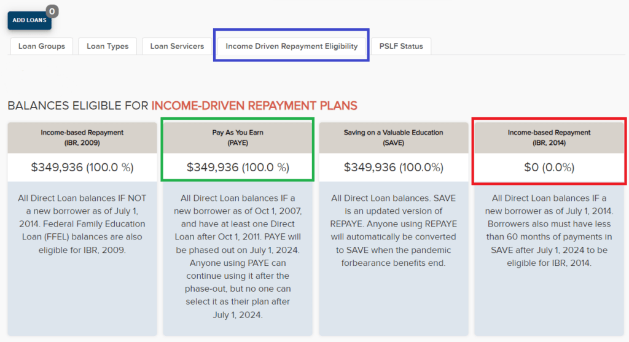The width and height of the screenshot is (629, 342).
Task: Click the SAVE eligible balance amount
Action: 393,167
